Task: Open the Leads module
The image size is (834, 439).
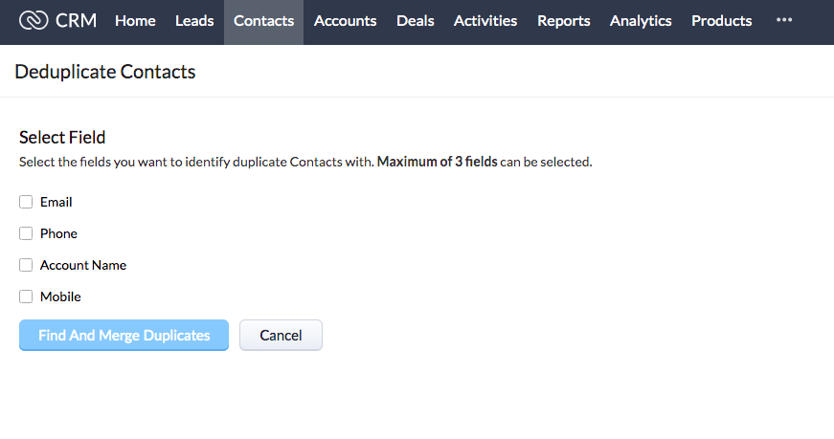Action: (194, 21)
